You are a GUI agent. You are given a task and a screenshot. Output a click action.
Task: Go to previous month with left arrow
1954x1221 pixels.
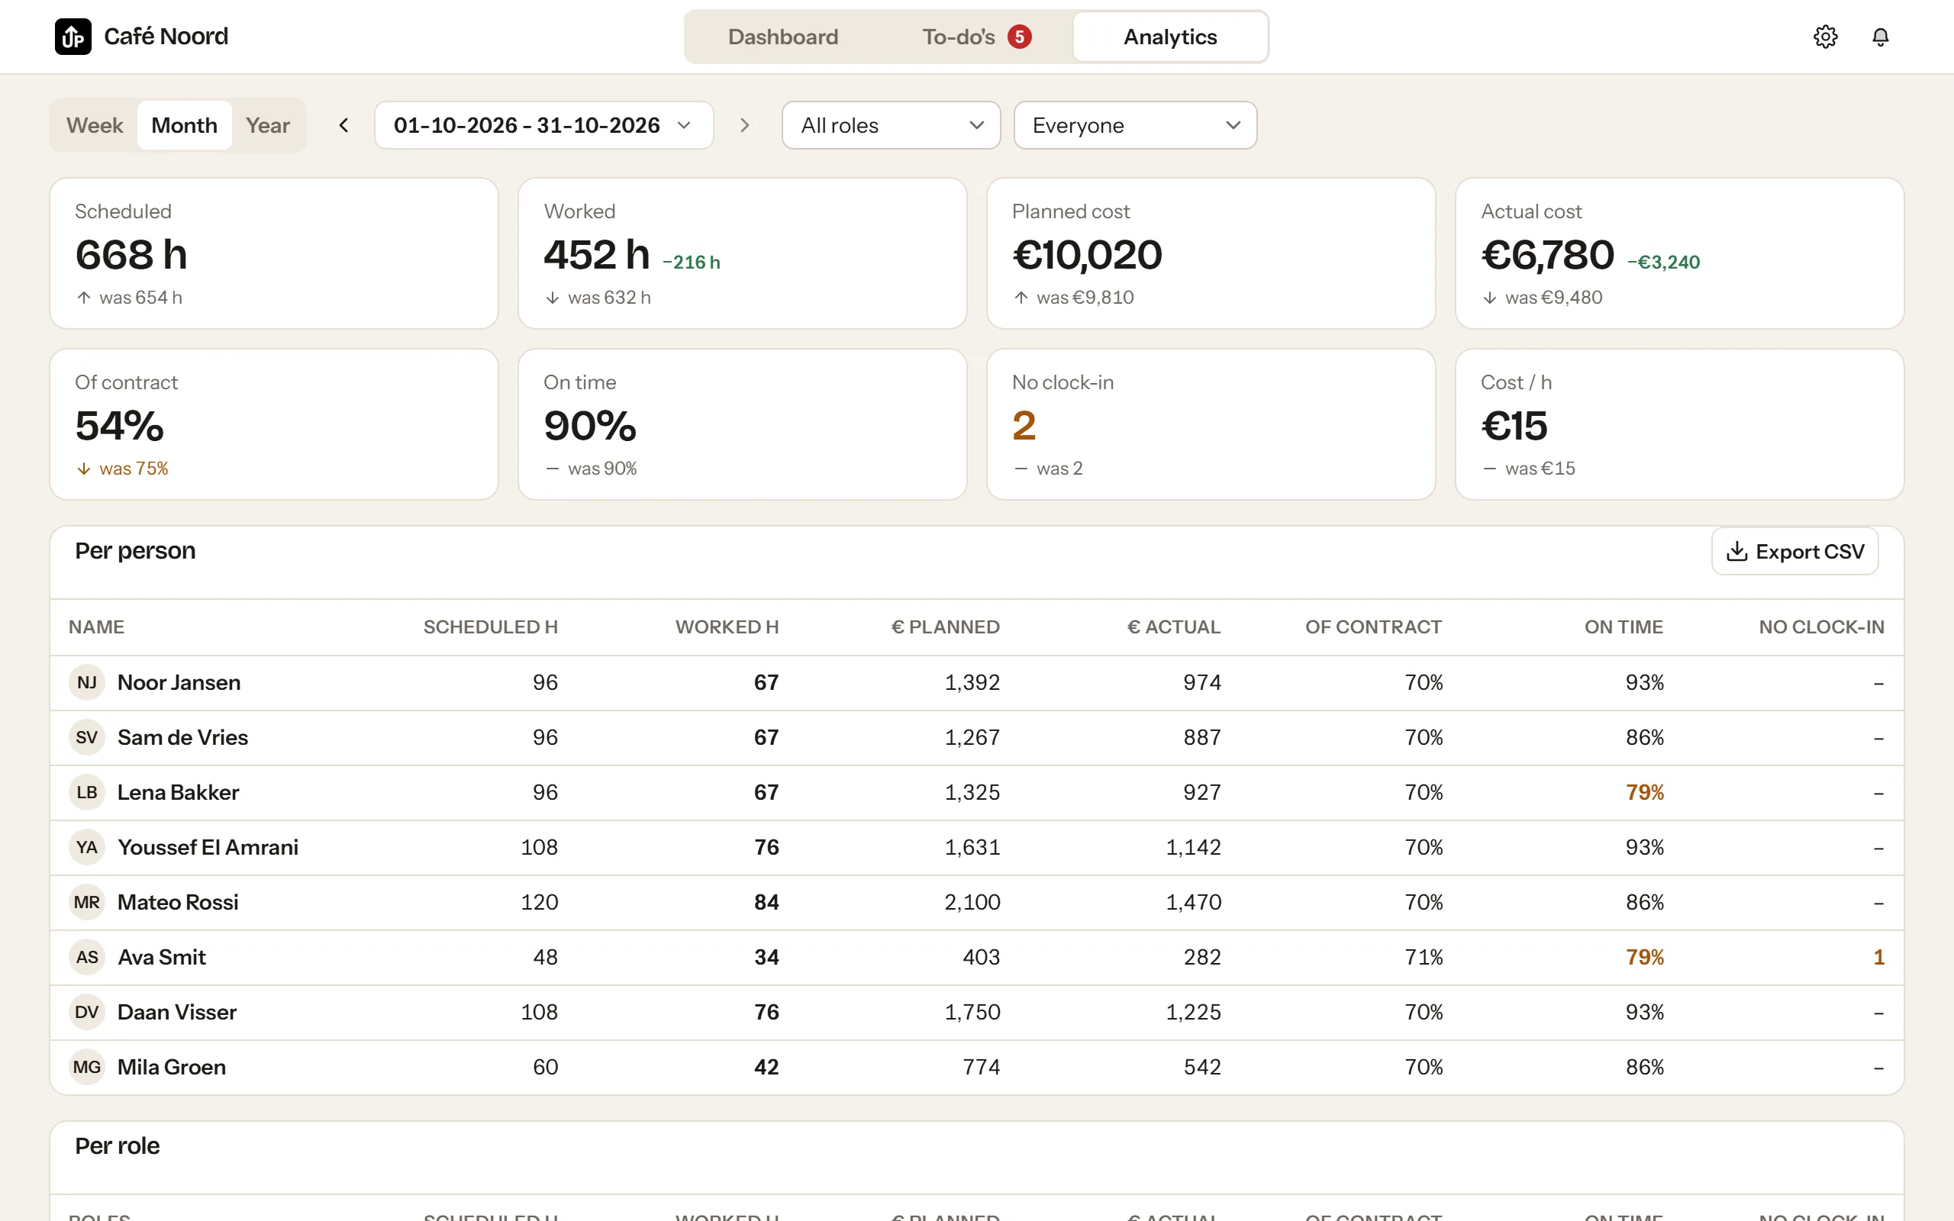pyautogui.click(x=344, y=125)
